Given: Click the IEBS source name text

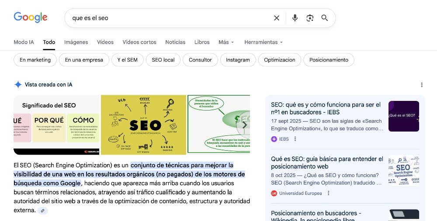Looking at the screenshot, I should pos(284,139).
